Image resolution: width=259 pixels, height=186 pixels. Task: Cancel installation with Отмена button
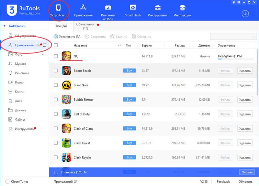pyautogui.click(x=247, y=172)
